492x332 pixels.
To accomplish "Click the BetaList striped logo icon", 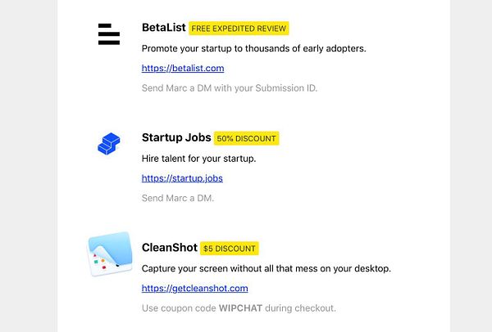I will click(x=109, y=34).
